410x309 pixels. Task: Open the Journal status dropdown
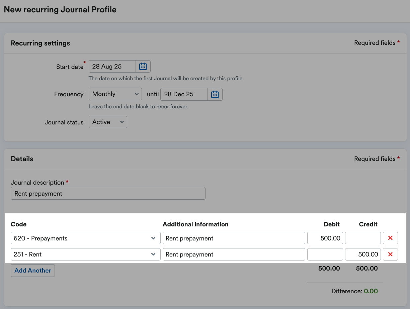(108, 122)
